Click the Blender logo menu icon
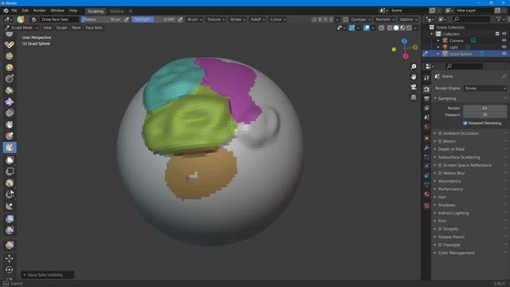 pyautogui.click(x=6, y=10)
